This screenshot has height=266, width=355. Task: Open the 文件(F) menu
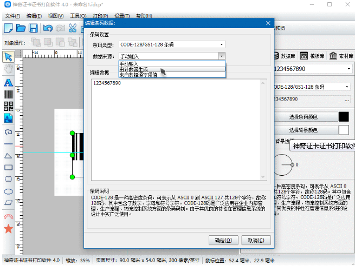tap(12, 16)
